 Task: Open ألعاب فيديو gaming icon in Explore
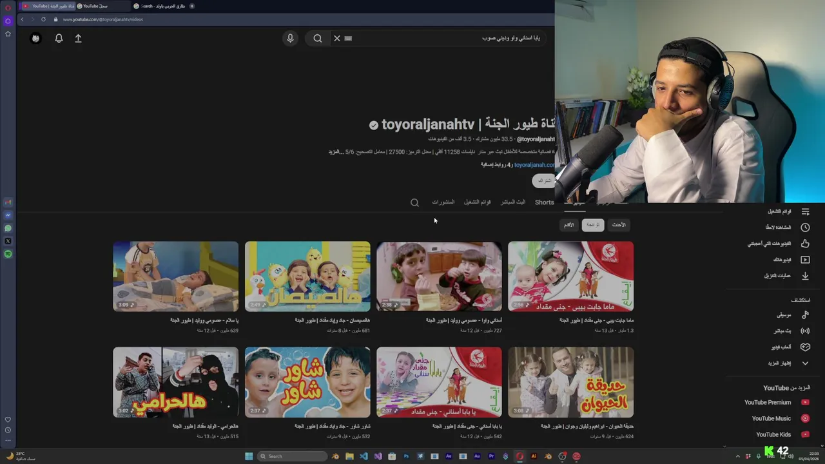pos(805,347)
